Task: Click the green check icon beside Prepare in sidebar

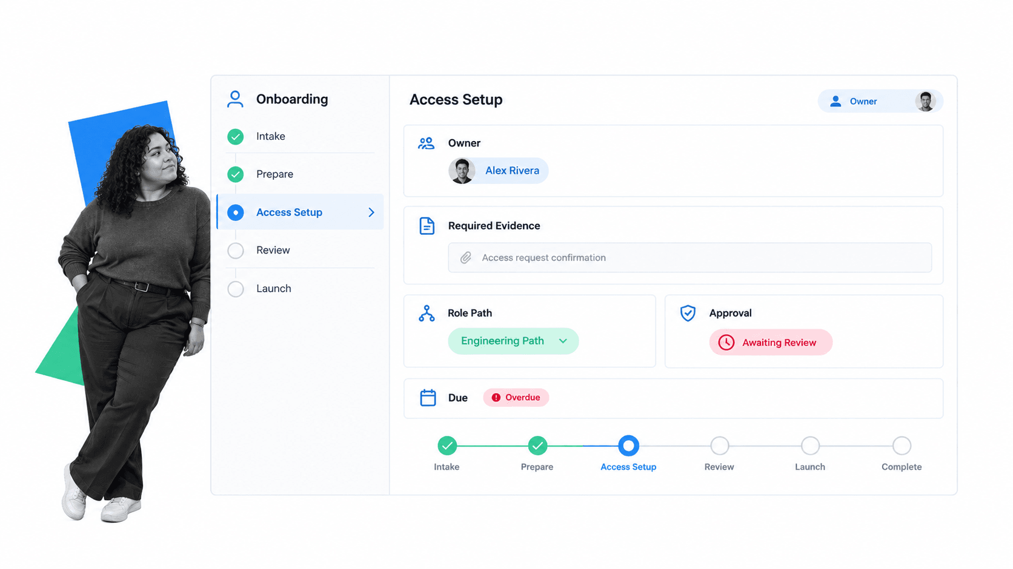Action: pyautogui.click(x=236, y=174)
